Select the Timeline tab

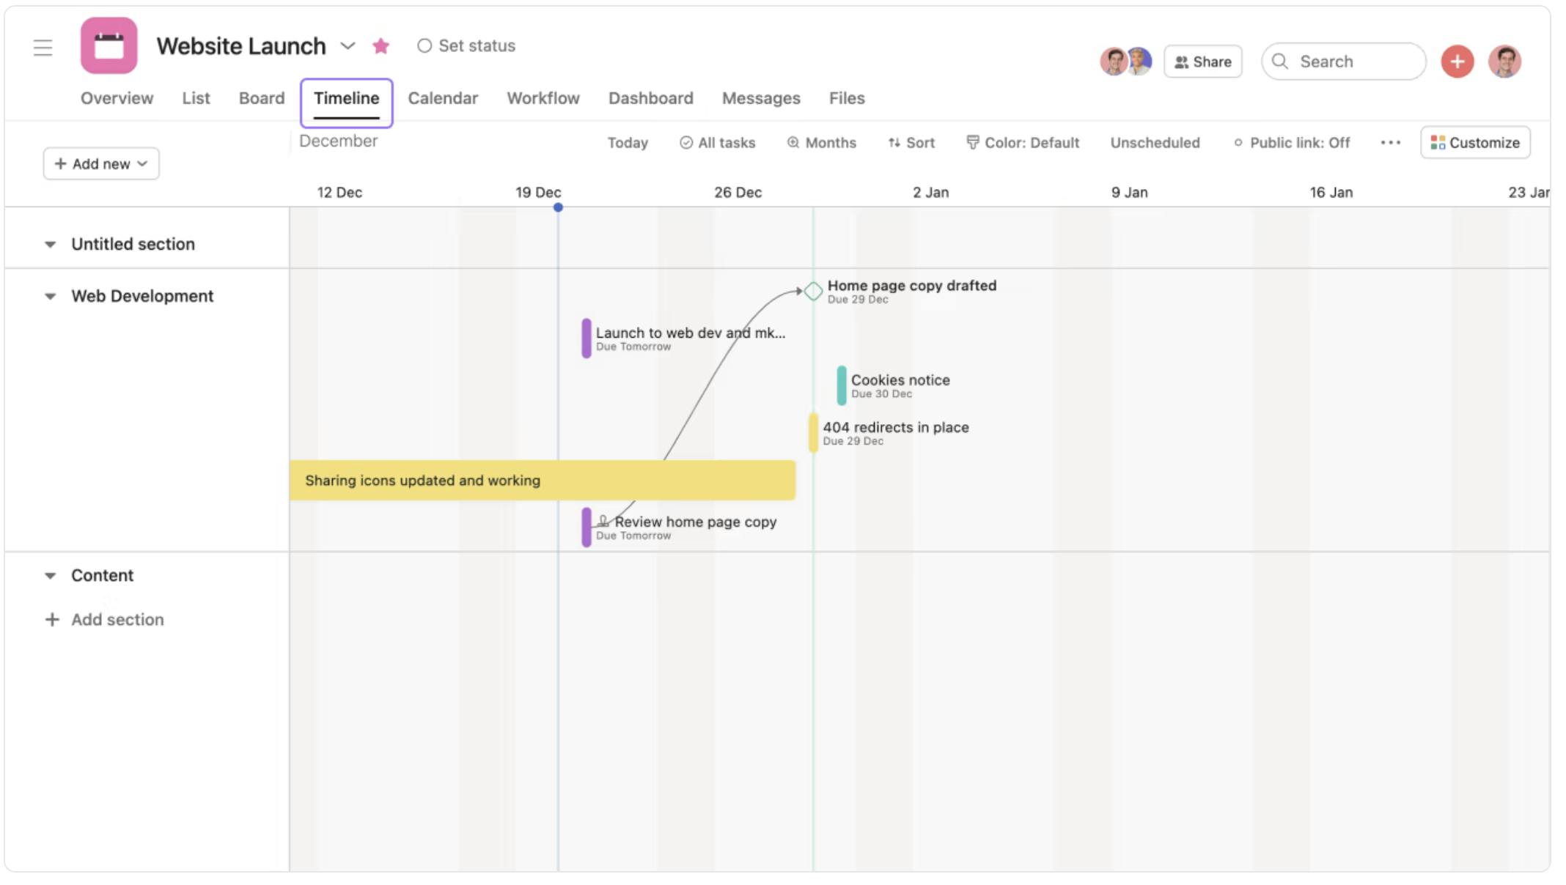[x=346, y=99]
